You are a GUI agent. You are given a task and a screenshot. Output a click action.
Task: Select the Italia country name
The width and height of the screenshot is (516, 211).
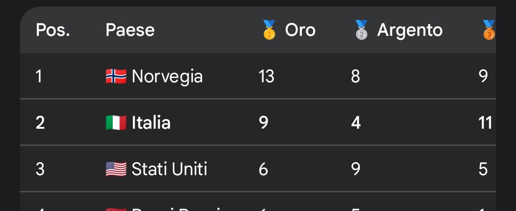pos(151,122)
